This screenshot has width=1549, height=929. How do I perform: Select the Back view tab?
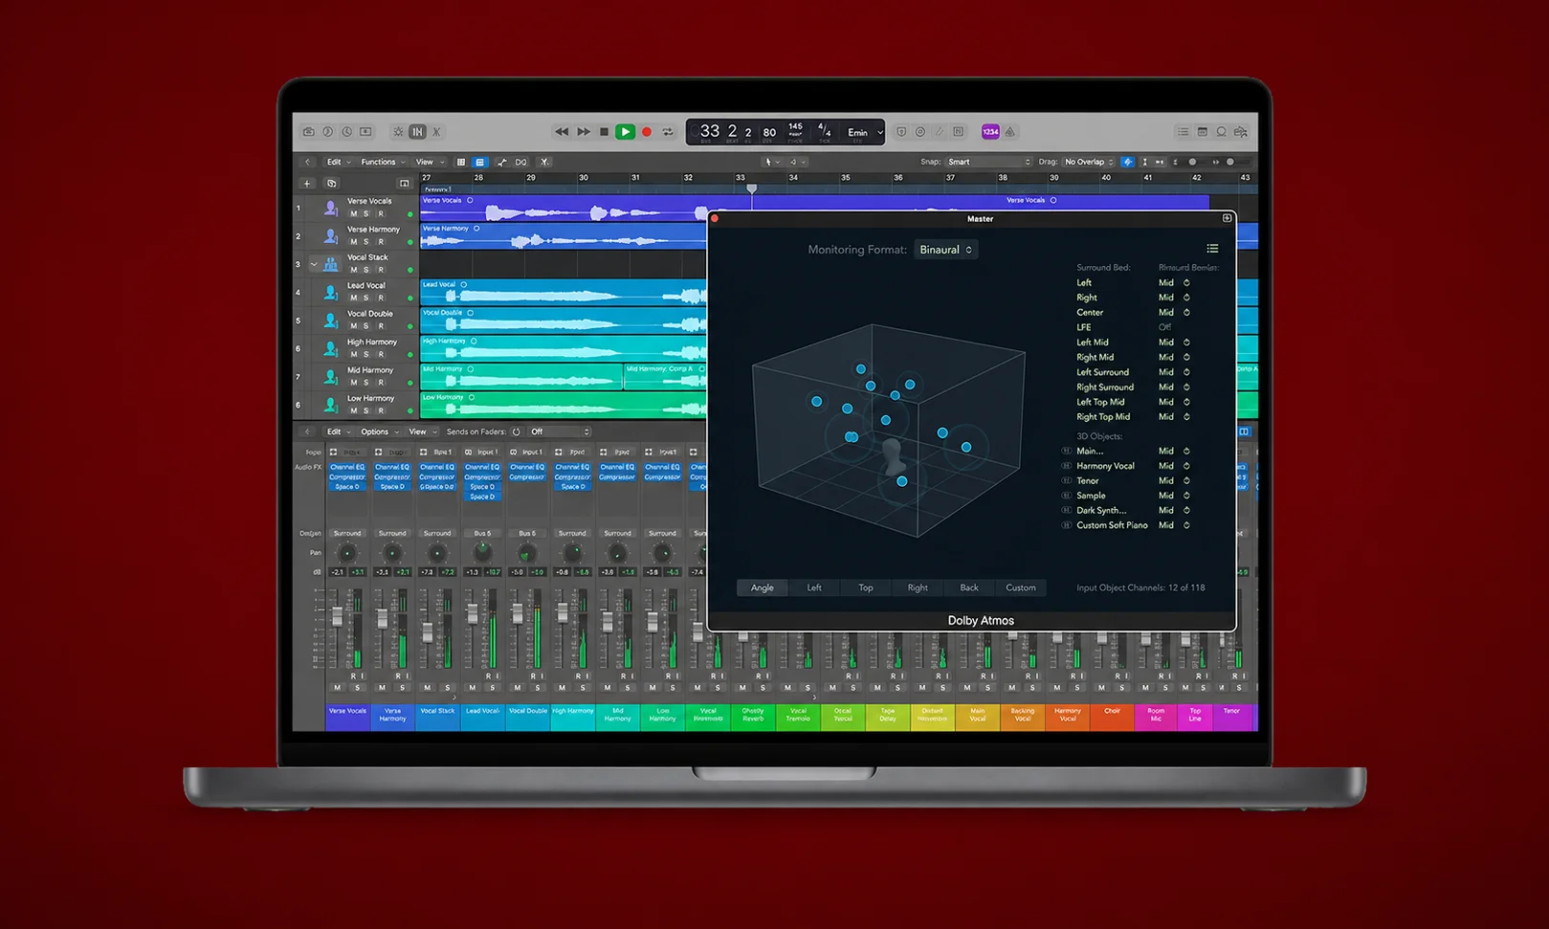[969, 587]
